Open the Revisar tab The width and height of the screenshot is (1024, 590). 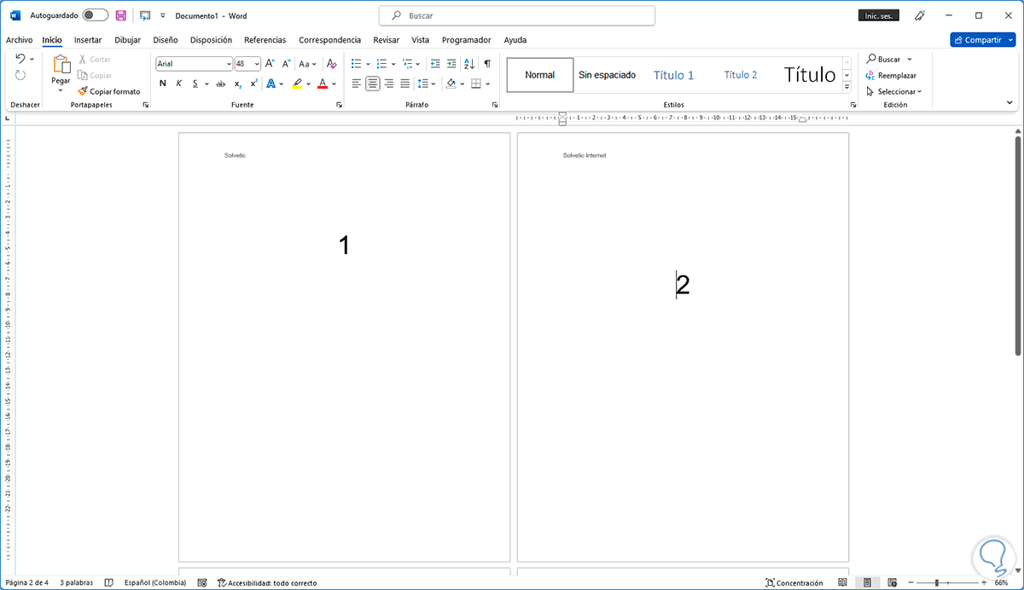pos(386,40)
